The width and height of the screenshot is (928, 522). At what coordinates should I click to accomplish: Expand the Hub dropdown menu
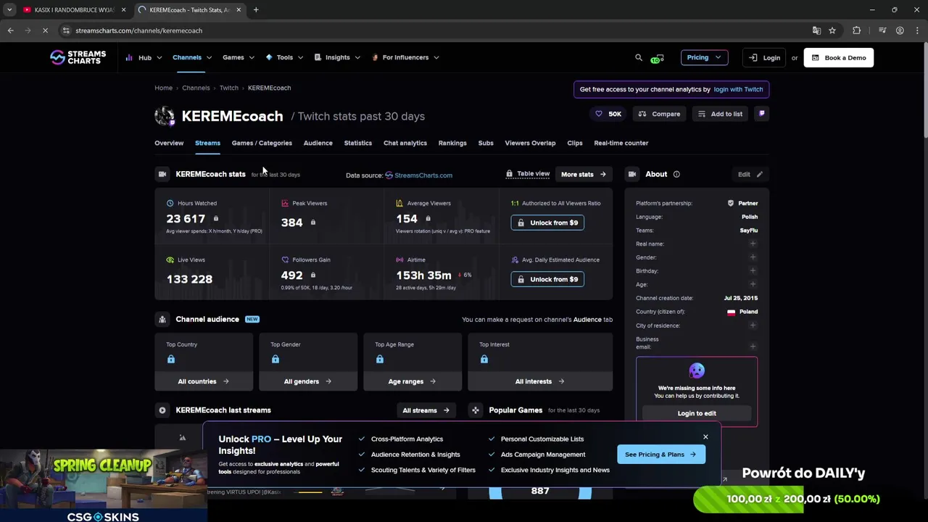pos(144,57)
